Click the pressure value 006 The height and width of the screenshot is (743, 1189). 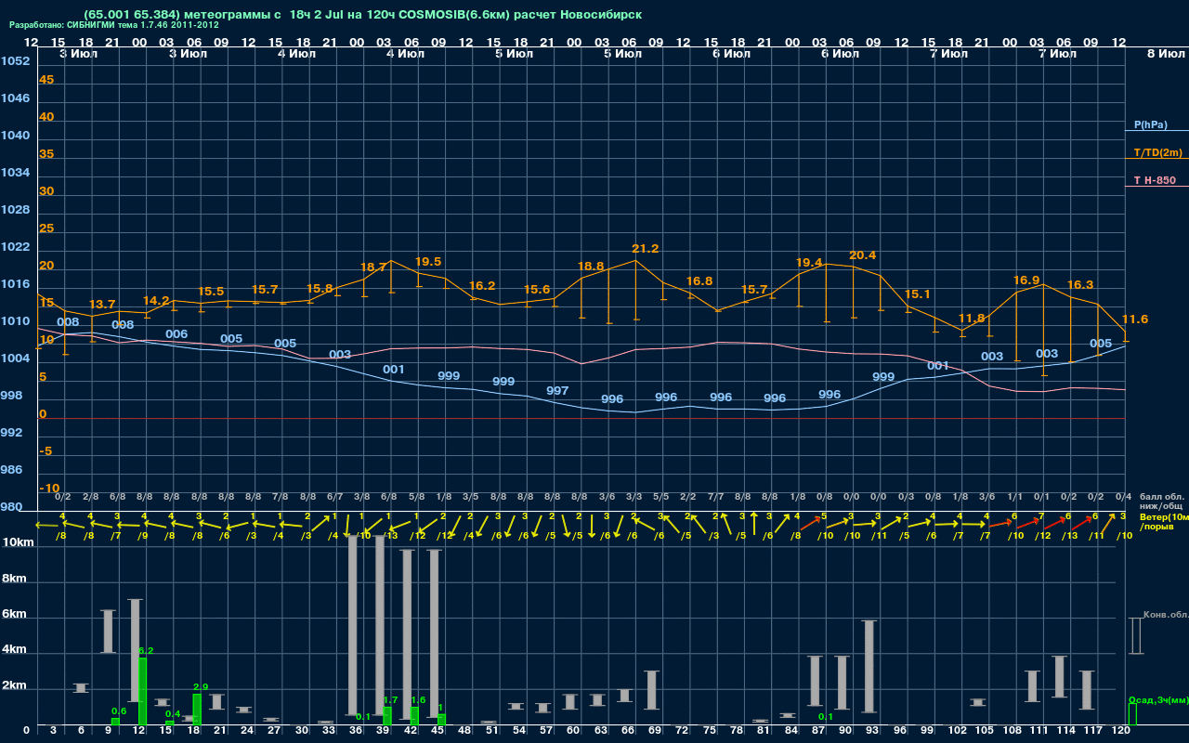(x=176, y=333)
